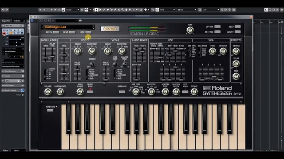Switch to the Editor tab at bottom
The image size is (284, 159).
[16, 150]
